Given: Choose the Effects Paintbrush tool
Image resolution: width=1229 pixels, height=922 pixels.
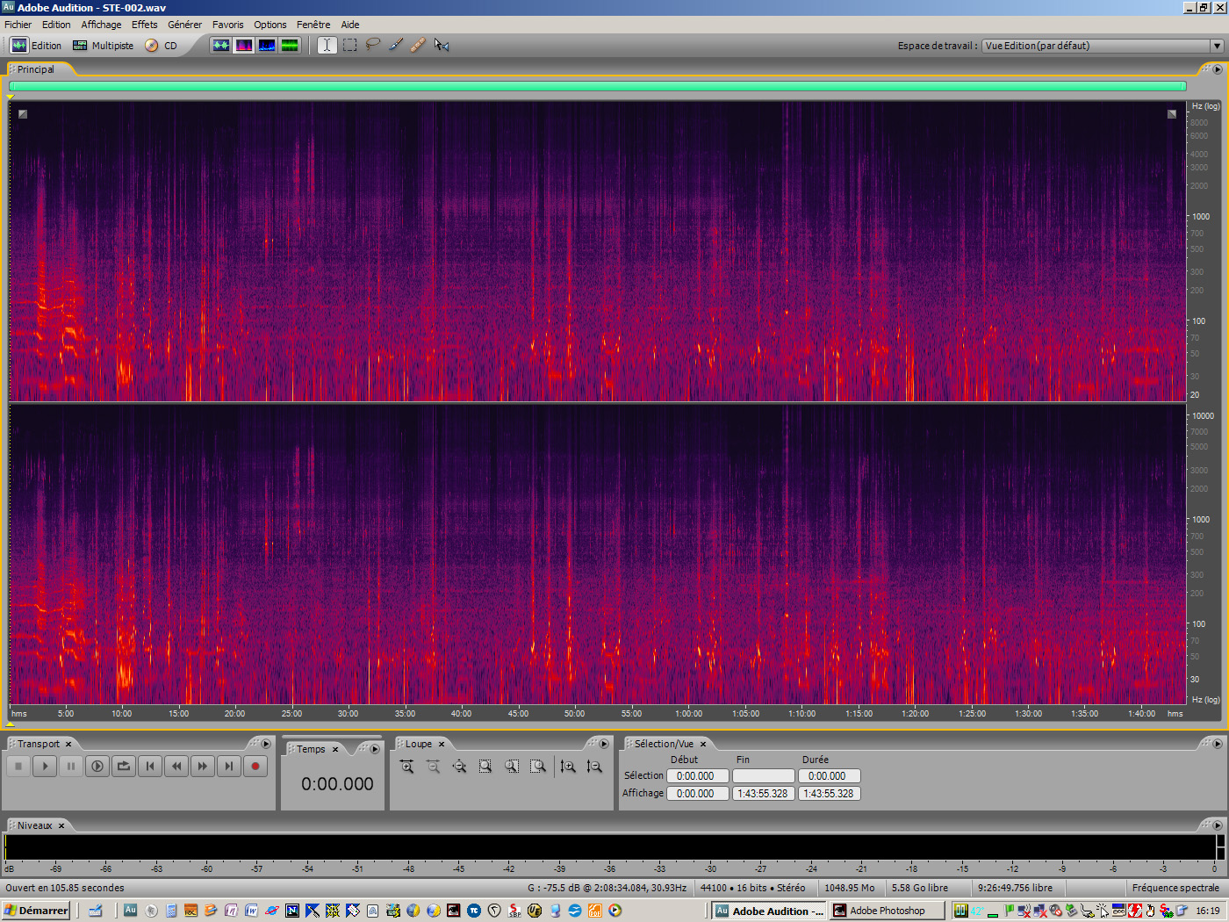Looking at the screenshot, I should click(396, 45).
